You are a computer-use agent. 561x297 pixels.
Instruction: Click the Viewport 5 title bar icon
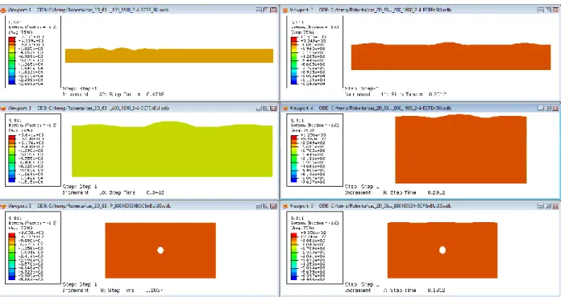tap(3, 206)
